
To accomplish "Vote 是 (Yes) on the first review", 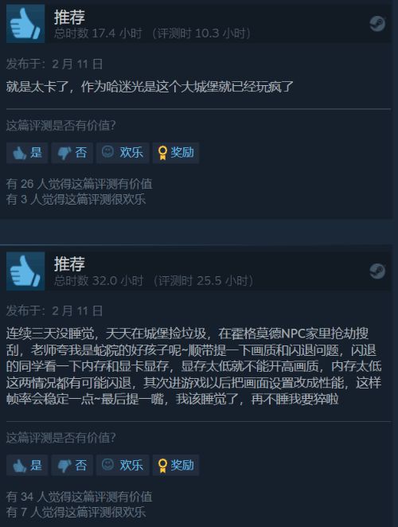I will click(27, 153).
